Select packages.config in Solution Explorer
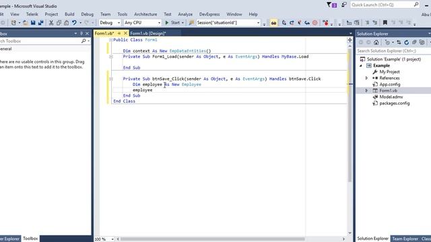 tap(395, 103)
